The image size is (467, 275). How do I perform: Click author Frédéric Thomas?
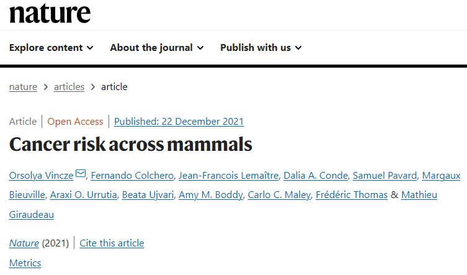click(x=352, y=195)
